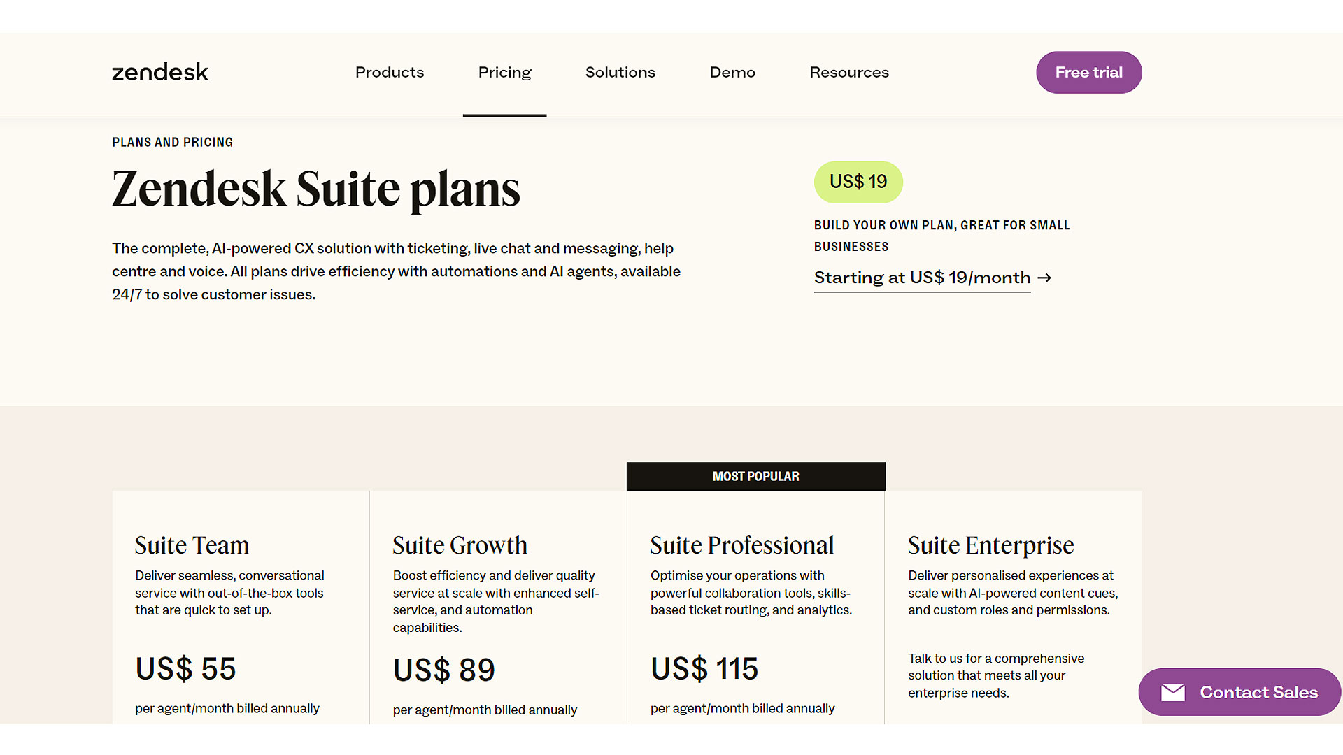Start a Free trial
Screen dimensions: 1343x755
[1089, 72]
